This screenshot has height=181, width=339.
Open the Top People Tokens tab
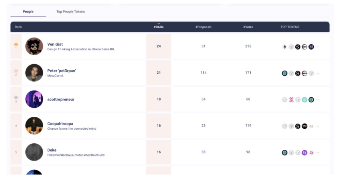(x=70, y=11)
